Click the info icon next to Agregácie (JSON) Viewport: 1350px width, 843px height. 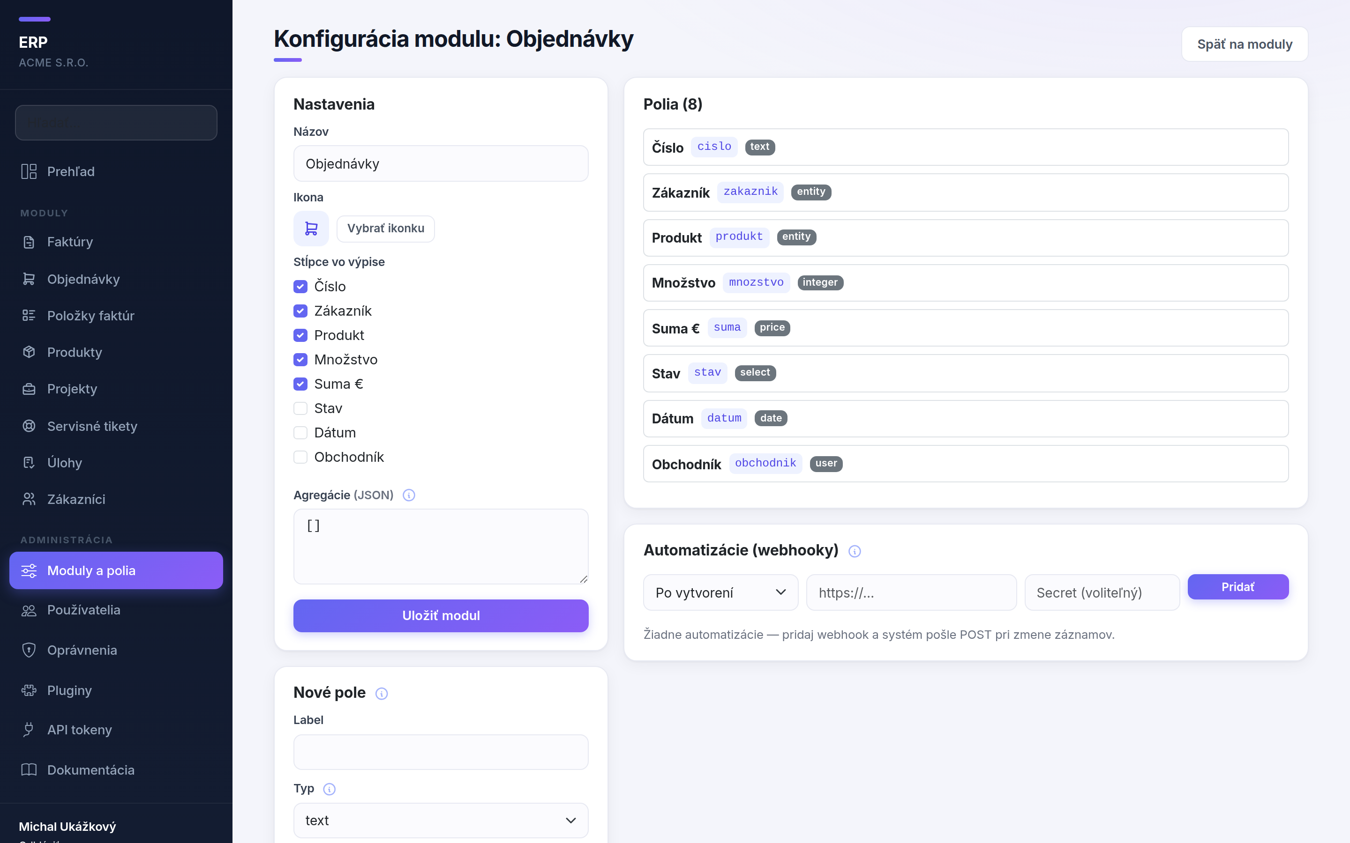click(409, 495)
